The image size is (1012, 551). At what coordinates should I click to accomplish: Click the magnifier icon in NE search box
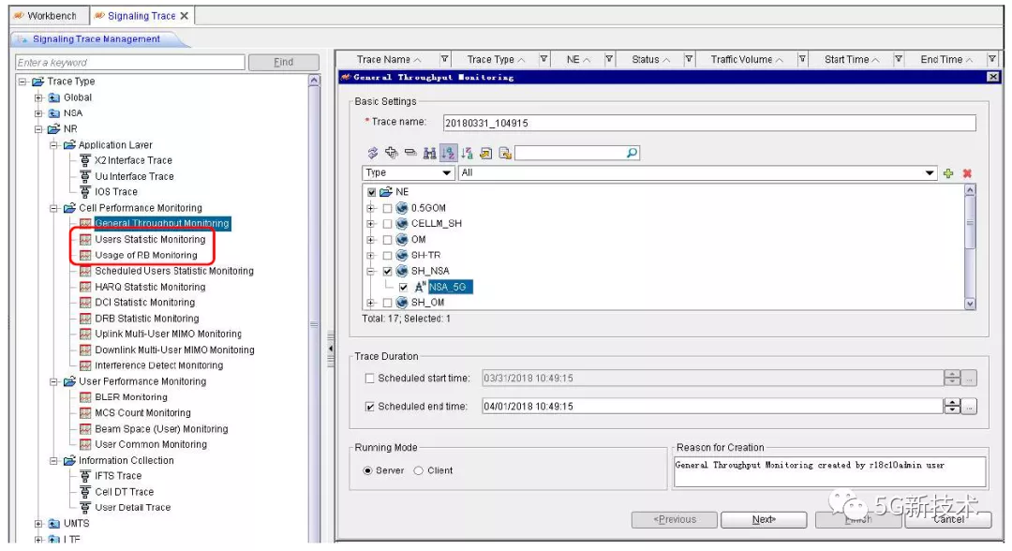(632, 153)
